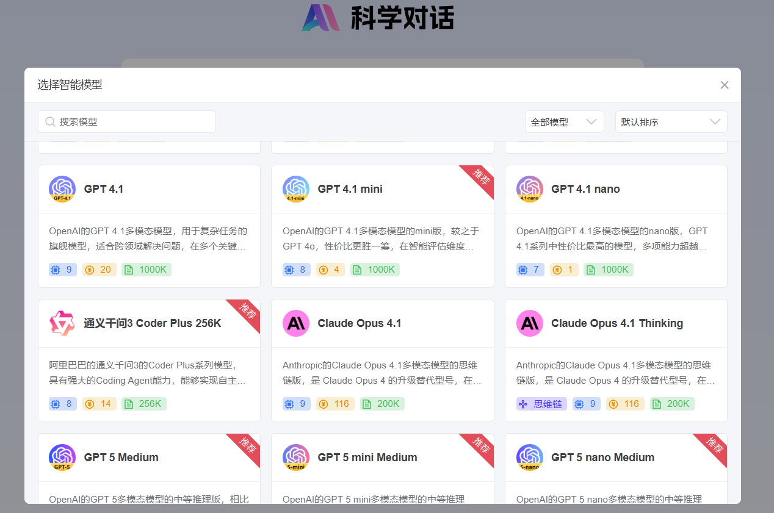Image resolution: width=774 pixels, height=513 pixels.
Task: Click the price tag 20 on GPT 4.1
Action: tap(99, 270)
